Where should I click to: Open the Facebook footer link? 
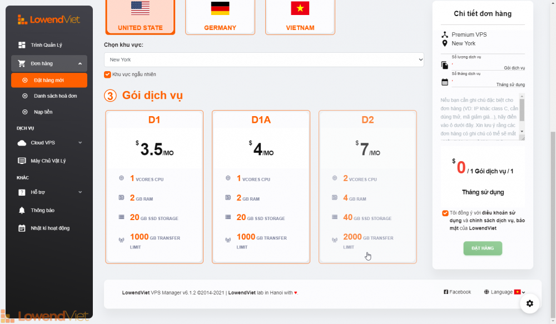tap(458, 292)
